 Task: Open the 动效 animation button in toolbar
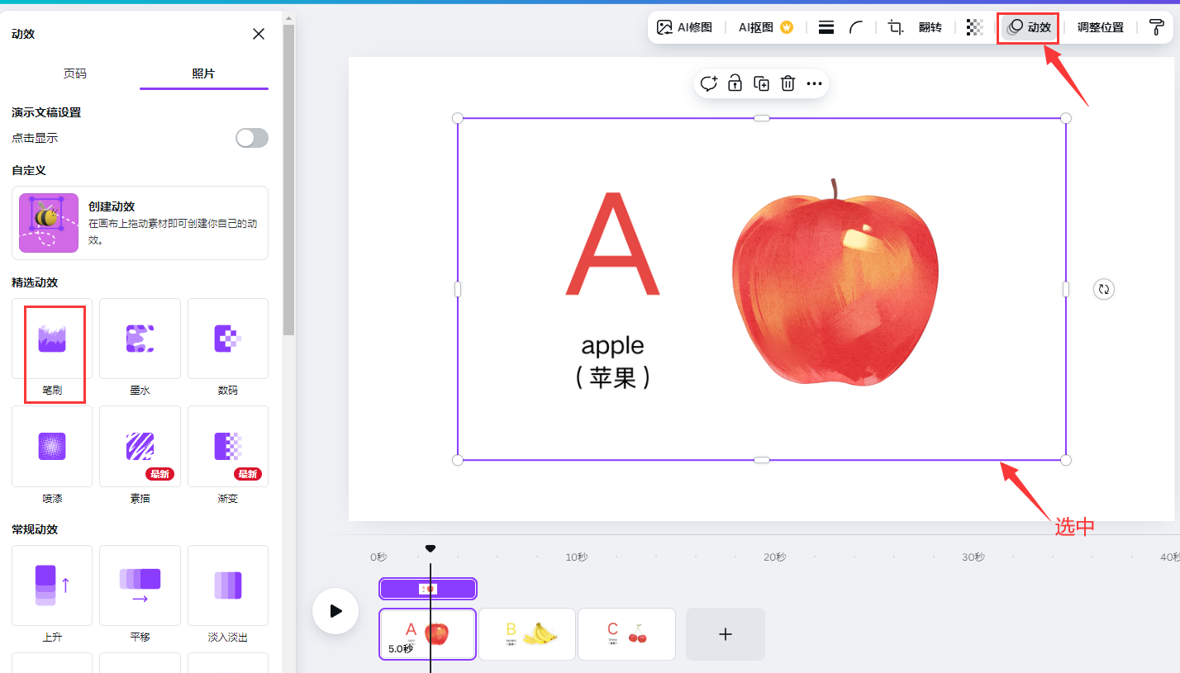pos(1029,27)
